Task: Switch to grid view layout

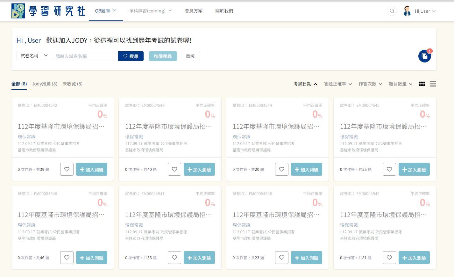Action: 422,84
